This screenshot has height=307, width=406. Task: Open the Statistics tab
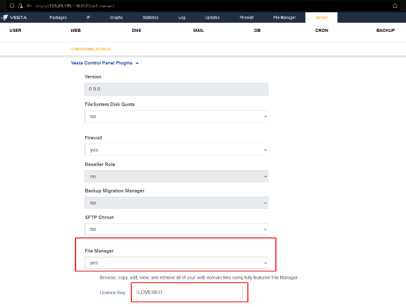[150, 18]
